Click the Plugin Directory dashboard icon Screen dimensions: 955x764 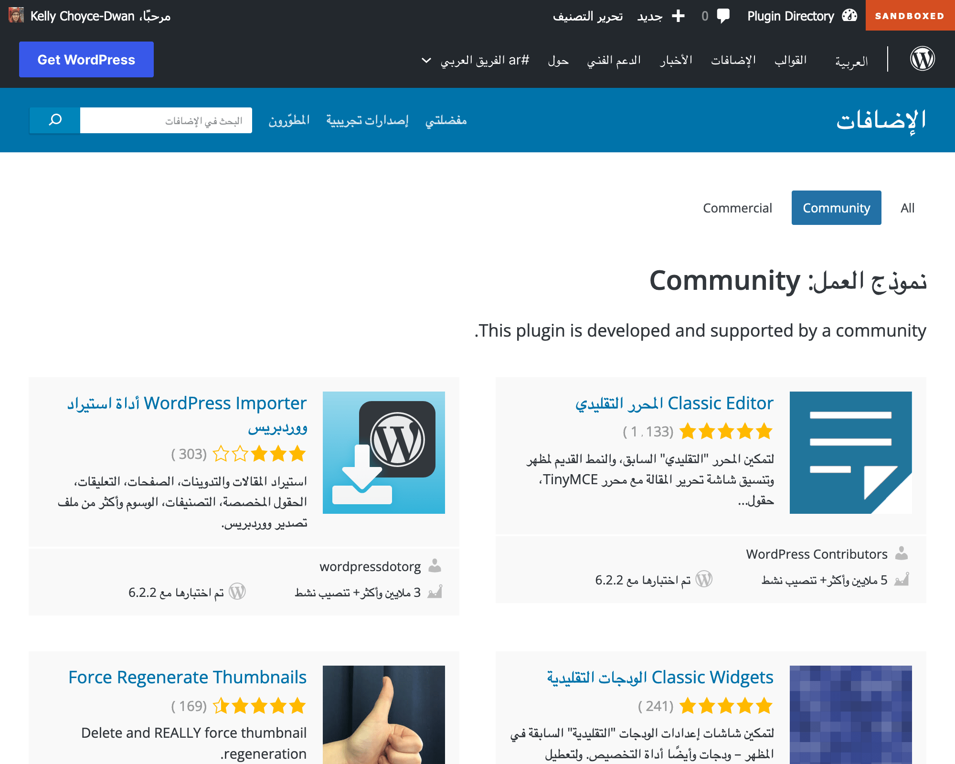click(x=849, y=16)
